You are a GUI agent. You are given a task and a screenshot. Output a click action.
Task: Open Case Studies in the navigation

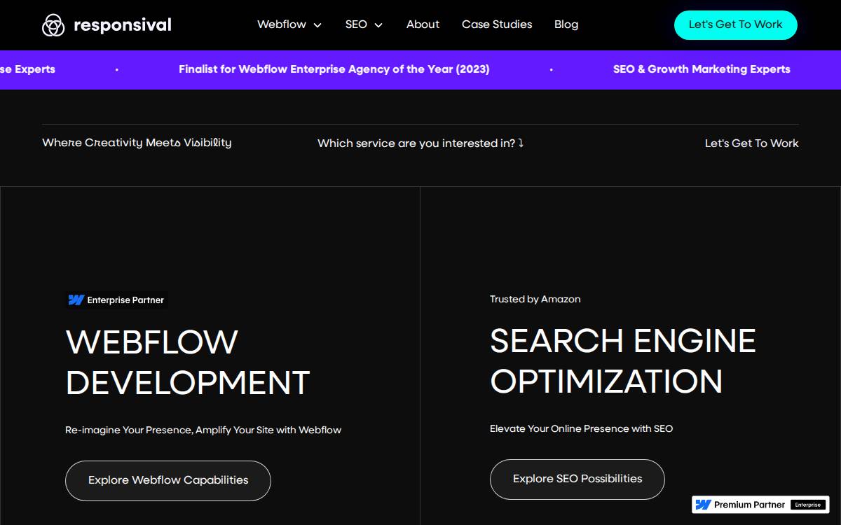pos(497,24)
